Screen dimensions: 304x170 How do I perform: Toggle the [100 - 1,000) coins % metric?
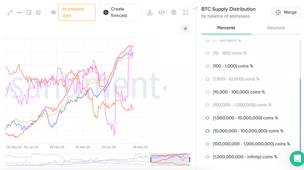(x=233, y=66)
